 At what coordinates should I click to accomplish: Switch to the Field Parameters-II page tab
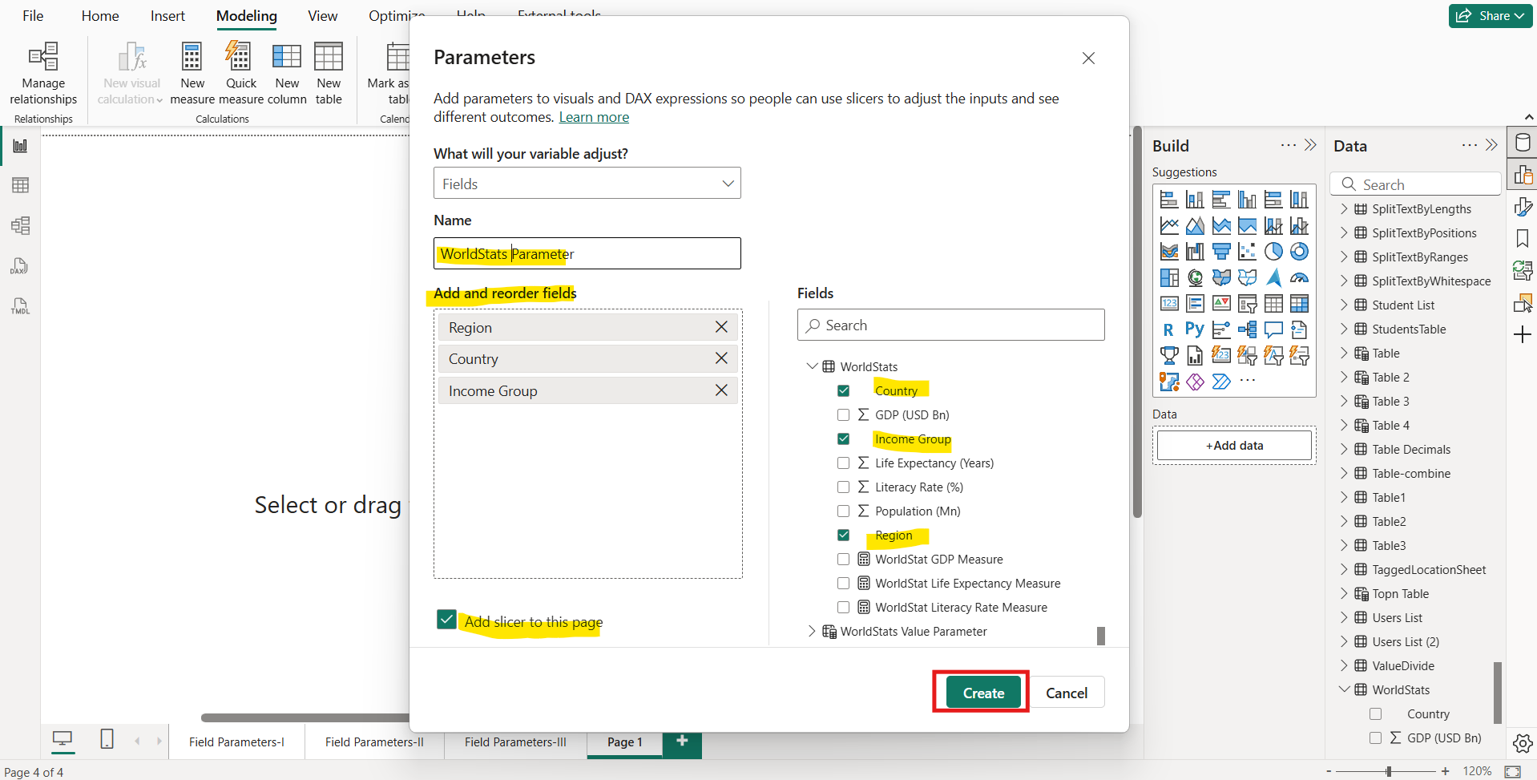[374, 742]
